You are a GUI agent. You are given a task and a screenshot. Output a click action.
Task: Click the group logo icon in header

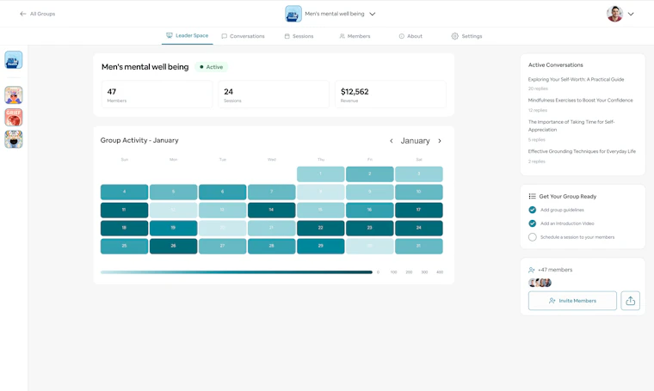293,14
